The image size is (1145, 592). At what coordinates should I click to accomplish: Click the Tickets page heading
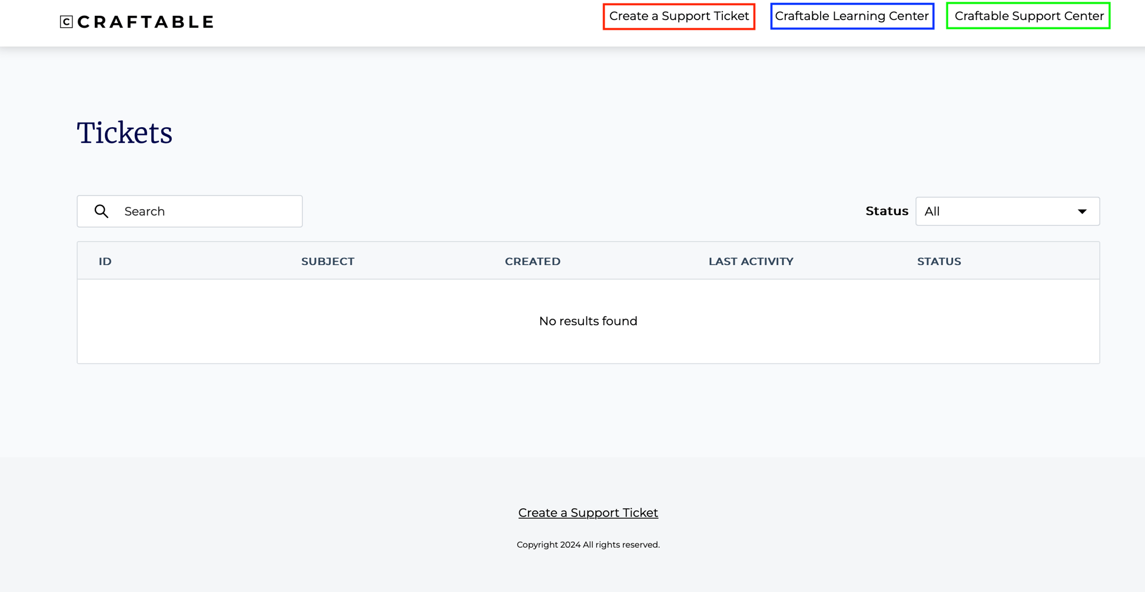125,132
